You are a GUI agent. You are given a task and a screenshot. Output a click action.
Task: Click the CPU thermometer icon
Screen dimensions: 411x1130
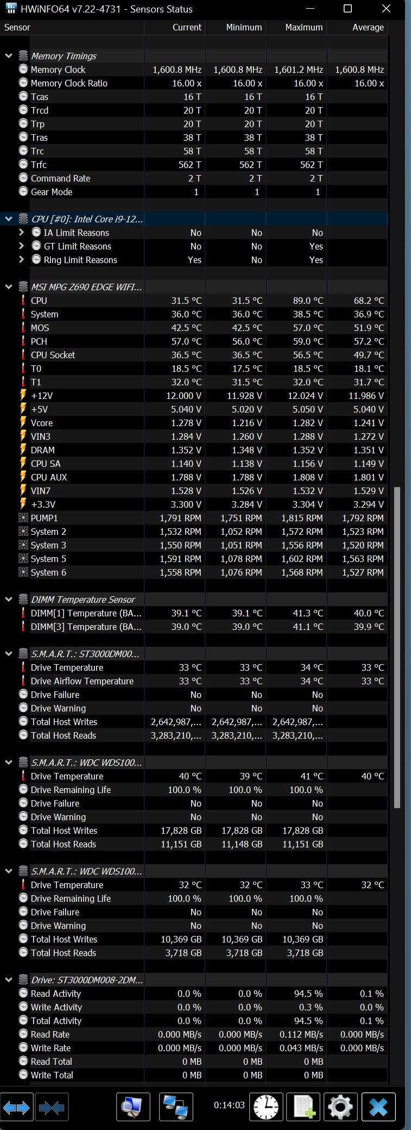point(23,300)
